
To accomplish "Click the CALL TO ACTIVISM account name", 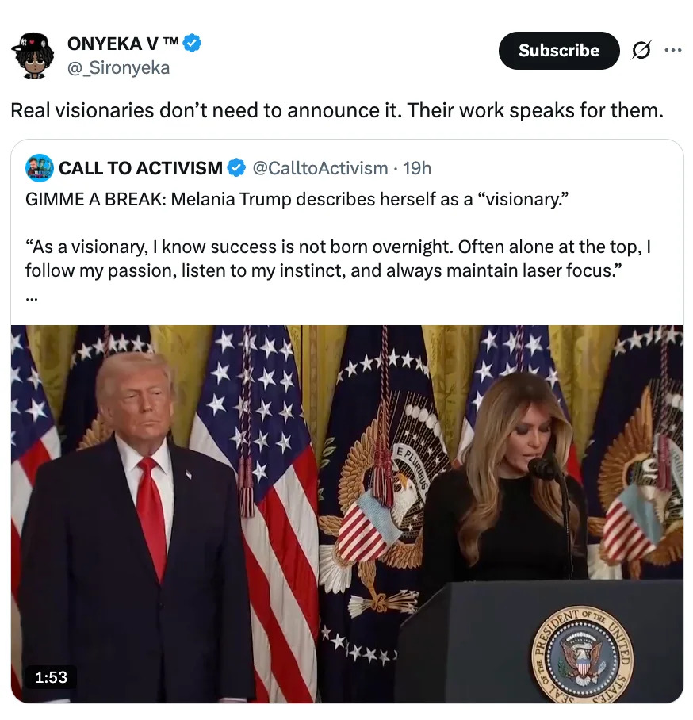I will tap(140, 168).
